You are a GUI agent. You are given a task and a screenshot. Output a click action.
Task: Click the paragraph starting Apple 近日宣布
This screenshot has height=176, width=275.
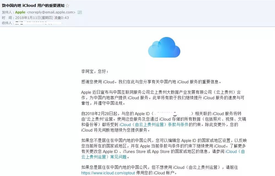163,98
